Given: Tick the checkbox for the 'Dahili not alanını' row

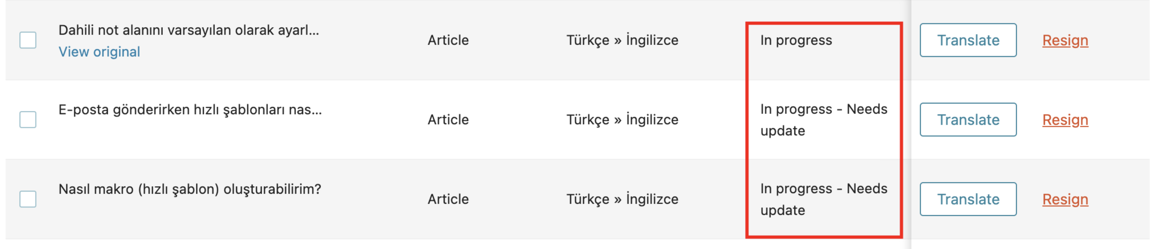Looking at the screenshot, I should coord(28,40).
